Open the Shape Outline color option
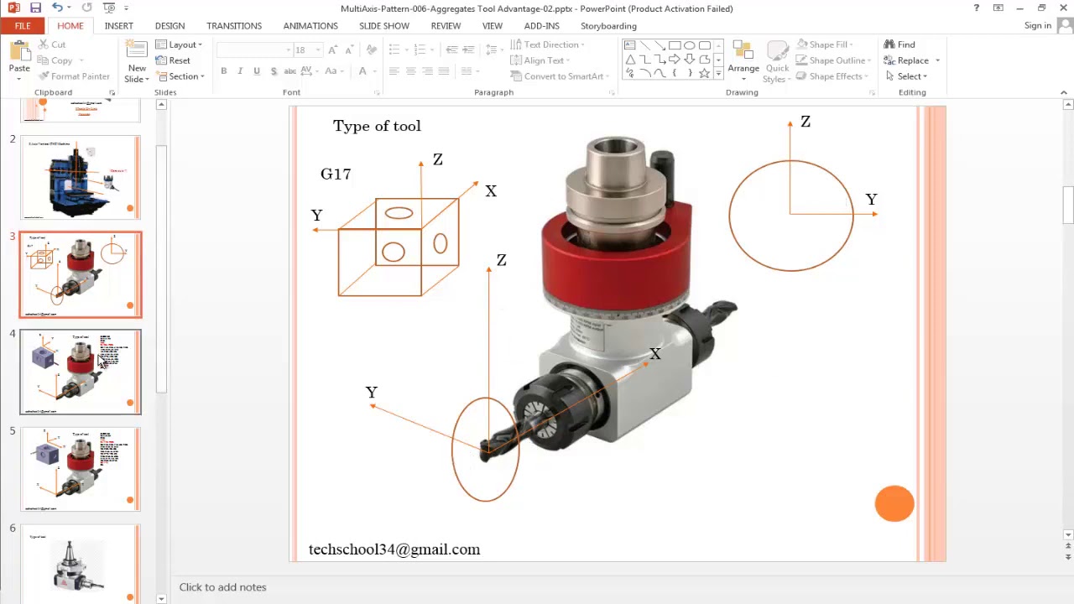 (832, 60)
